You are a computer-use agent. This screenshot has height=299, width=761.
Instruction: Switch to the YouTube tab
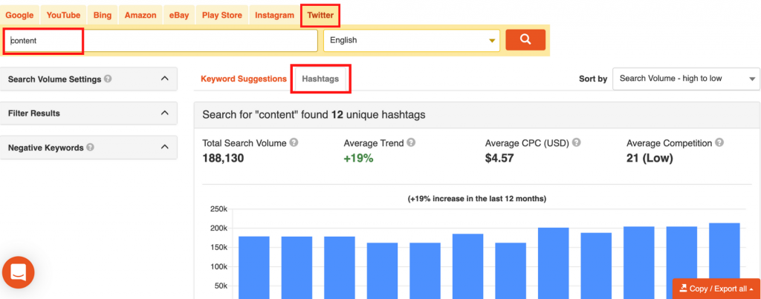(64, 15)
